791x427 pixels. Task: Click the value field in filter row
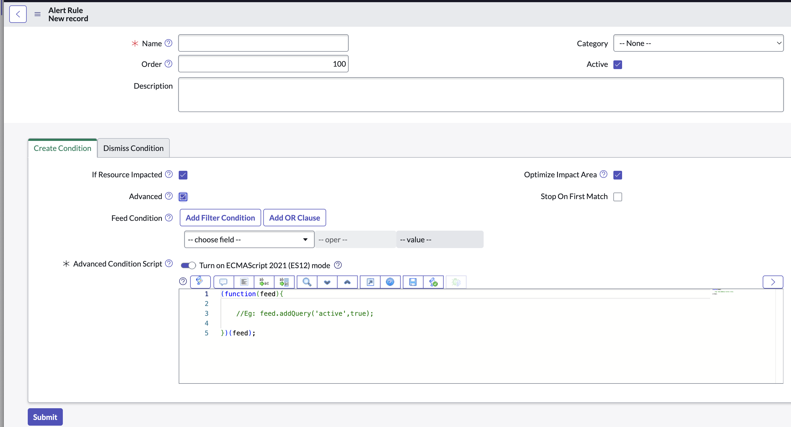(x=440, y=239)
